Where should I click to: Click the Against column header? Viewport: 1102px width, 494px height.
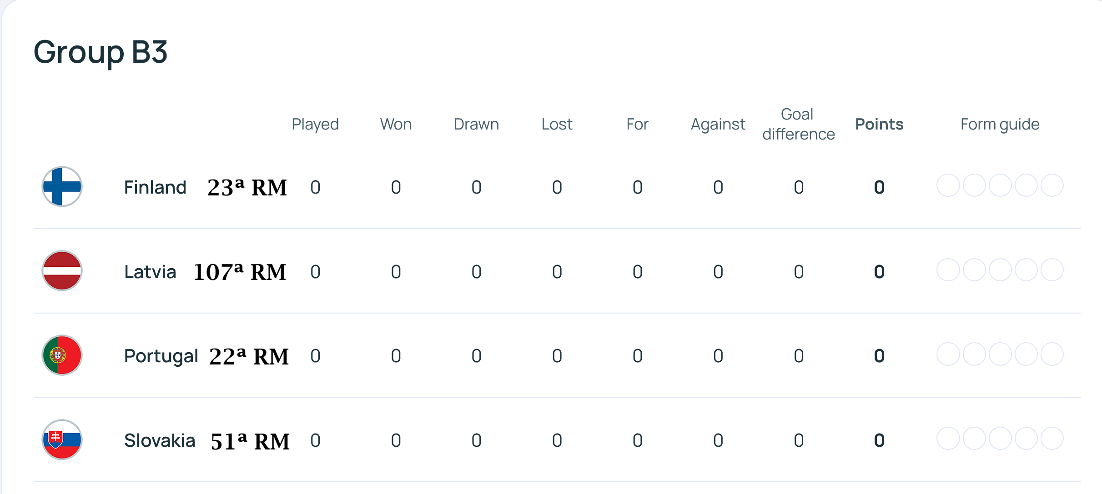[x=718, y=124]
